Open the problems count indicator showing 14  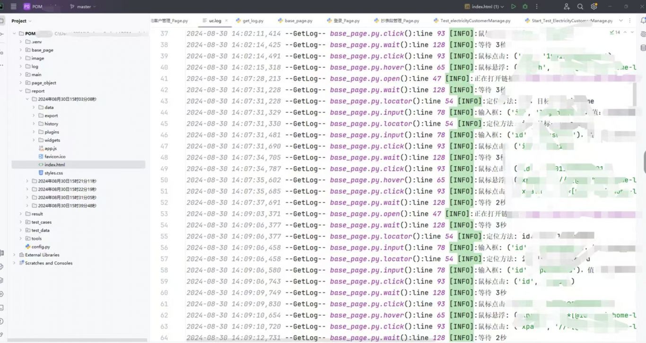(x=615, y=32)
